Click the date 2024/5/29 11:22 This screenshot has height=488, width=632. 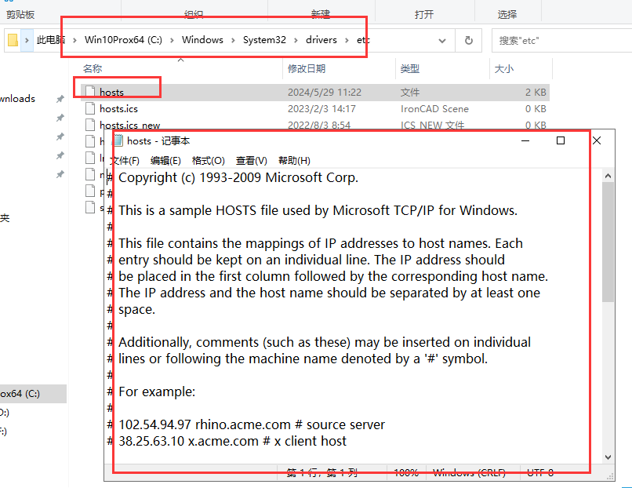325,93
